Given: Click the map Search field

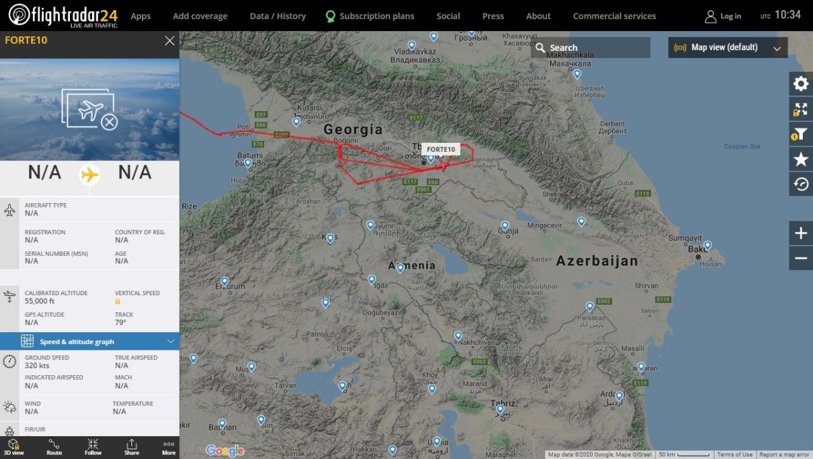Looking at the screenshot, I should click(x=591, y=48).
